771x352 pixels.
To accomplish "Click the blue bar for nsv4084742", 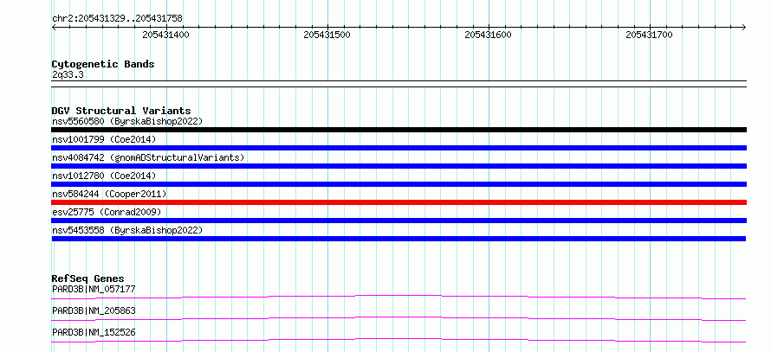I will pyautogui.click(x=399, y=166).
